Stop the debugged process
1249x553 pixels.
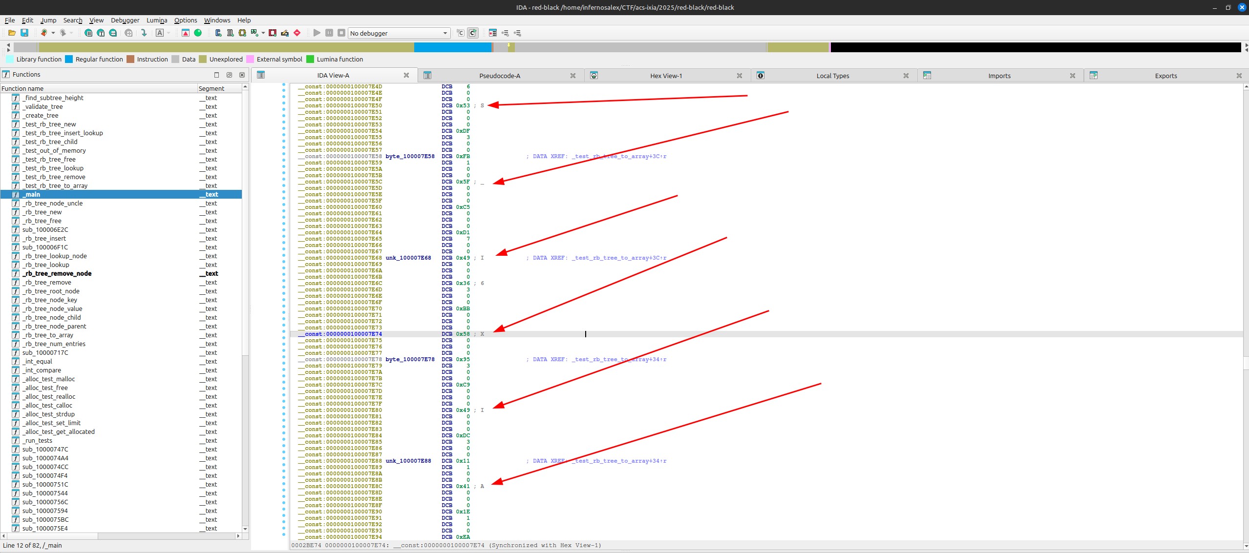coord(341,33)
